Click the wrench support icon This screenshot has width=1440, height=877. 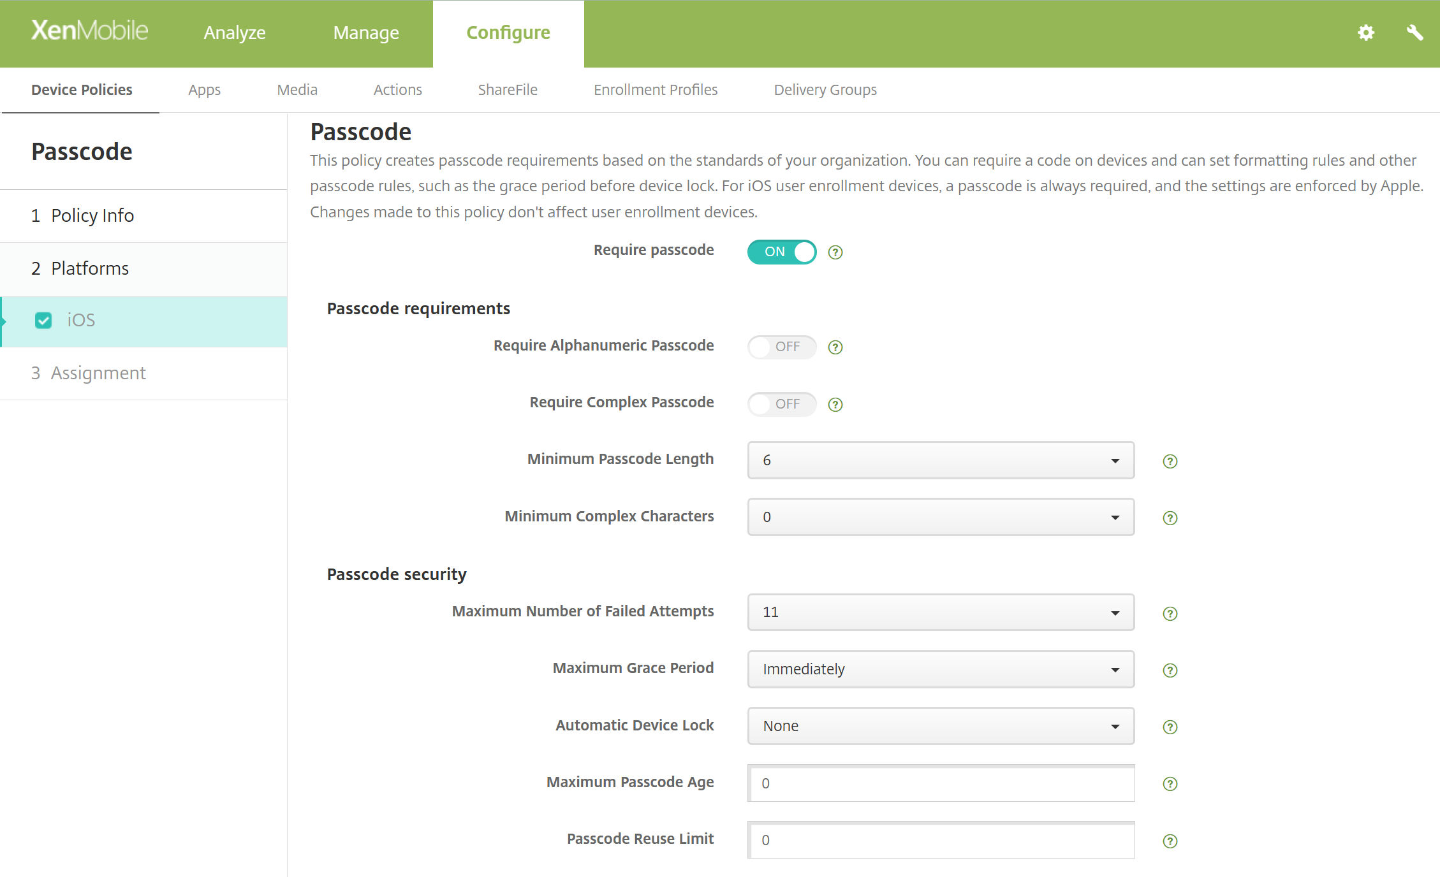click(x=1416, y=33)
